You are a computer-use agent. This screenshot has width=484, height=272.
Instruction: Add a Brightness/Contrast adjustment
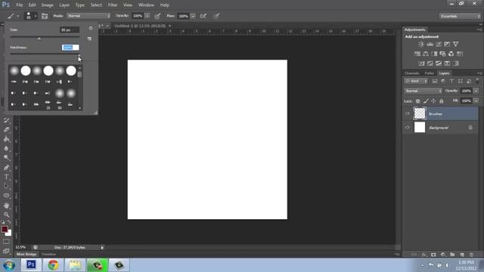pyautogui.click(x=421, y=45)
